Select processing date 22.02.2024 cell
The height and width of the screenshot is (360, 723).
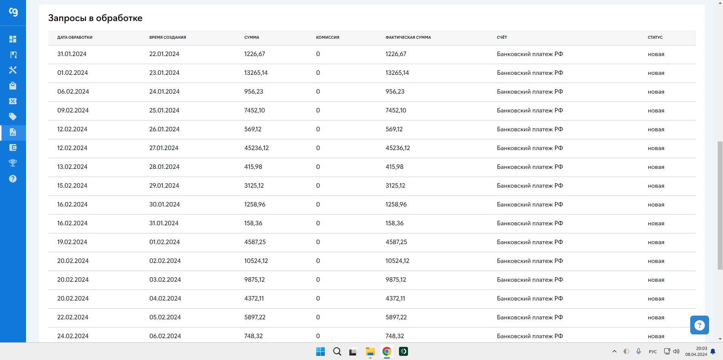(x=73, y=317)
